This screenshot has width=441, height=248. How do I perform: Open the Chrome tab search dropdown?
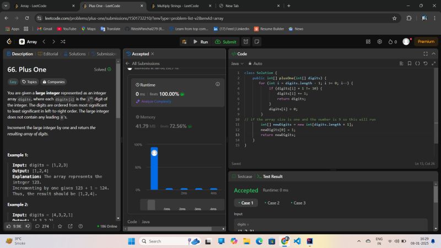click(x=6, y=6)
